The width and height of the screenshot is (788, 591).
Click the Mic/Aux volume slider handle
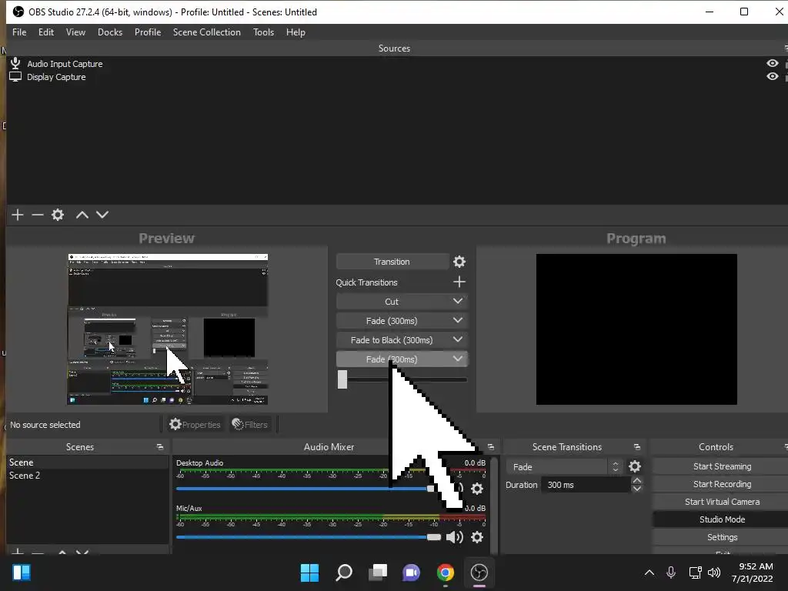coord(434,537)
